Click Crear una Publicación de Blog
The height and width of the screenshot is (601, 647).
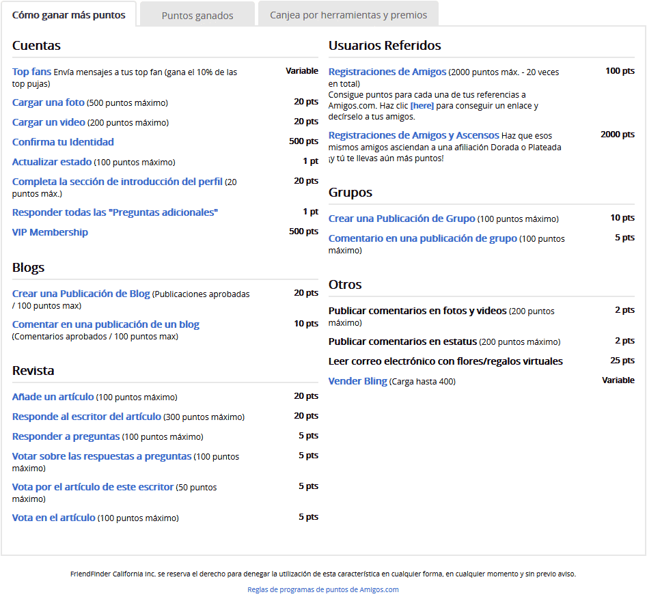click(x=81, y=294)
